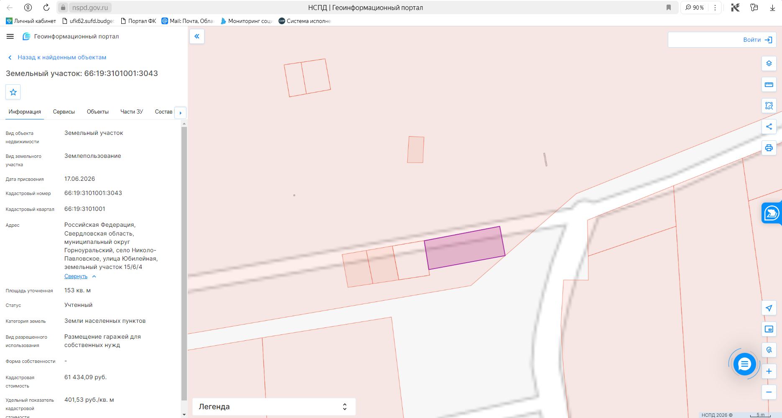Image resolution: width=782 pixels, height=418 pixels.
Task: Open the map layers panel icon
Action: click(769, 63)
